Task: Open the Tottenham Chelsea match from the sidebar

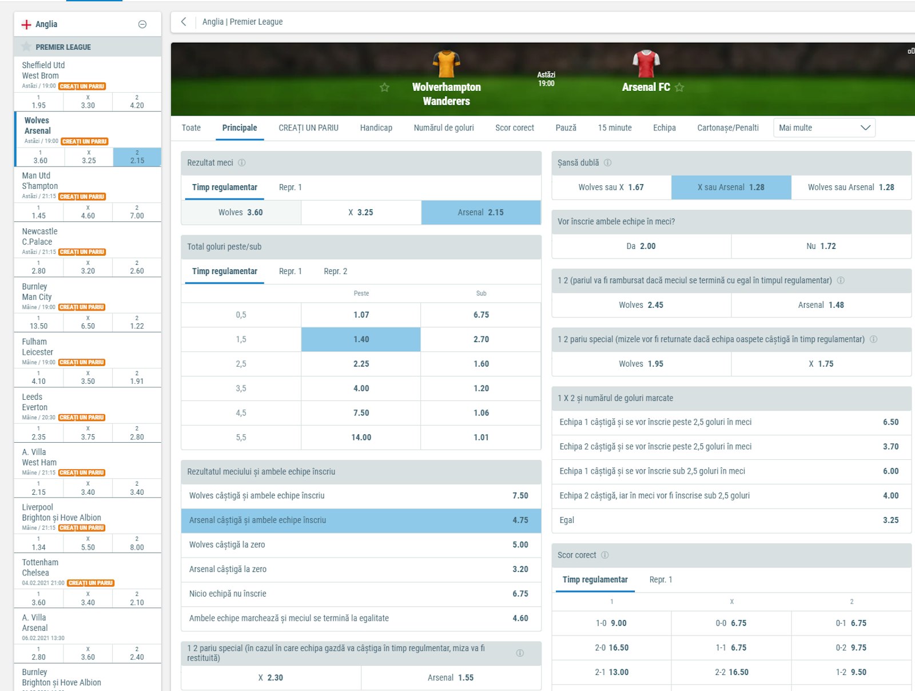Action: tap(57, 567)
